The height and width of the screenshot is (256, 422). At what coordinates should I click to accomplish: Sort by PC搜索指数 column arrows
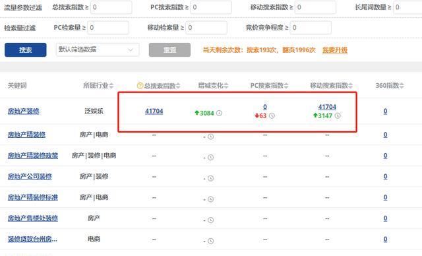[x=286, y=86]
